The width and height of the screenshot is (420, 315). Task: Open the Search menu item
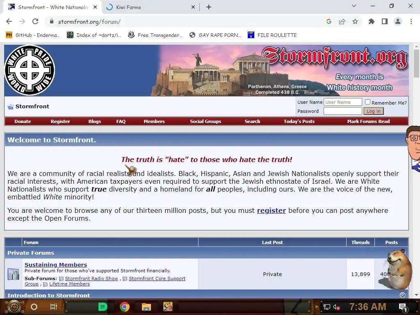pos(252,121)
